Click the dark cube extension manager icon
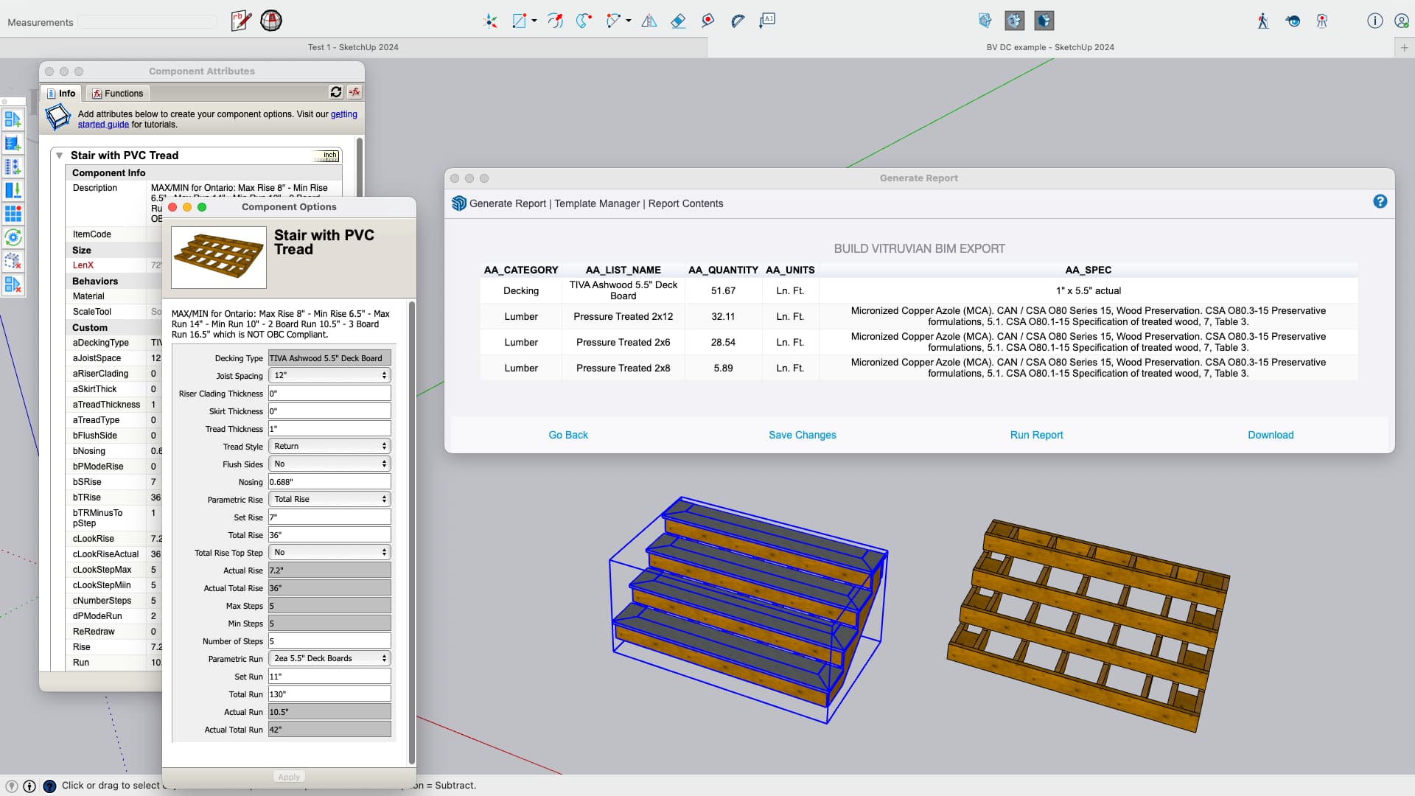This screenshot has height=796, width=1415. pyautogui.click(x=1044, y=21)
